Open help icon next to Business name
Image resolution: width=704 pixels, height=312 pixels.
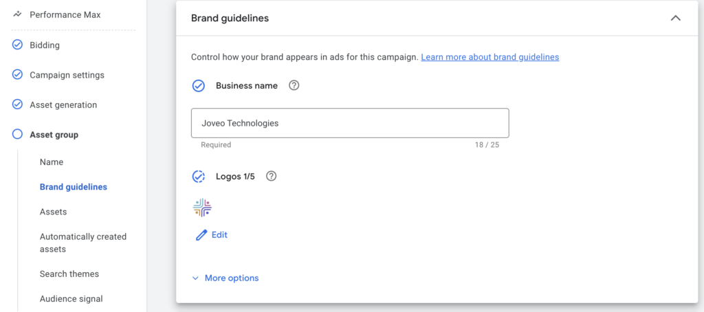pyautogui.click(x=294, y=86)
